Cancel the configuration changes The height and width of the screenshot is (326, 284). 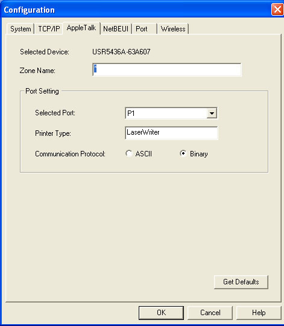click(210, 313)
